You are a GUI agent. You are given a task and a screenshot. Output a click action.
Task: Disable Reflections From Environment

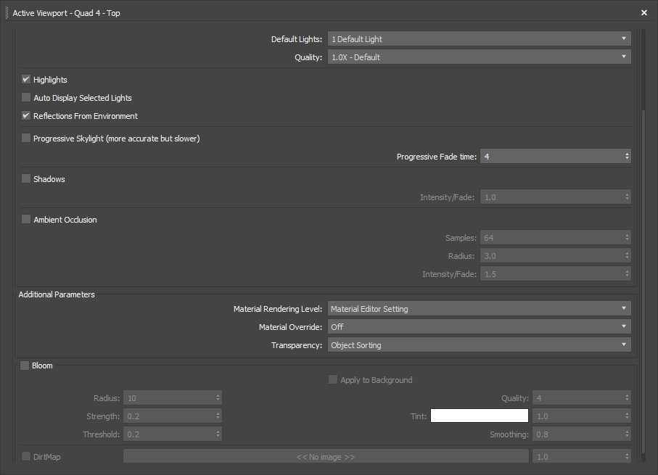point(26,115)
